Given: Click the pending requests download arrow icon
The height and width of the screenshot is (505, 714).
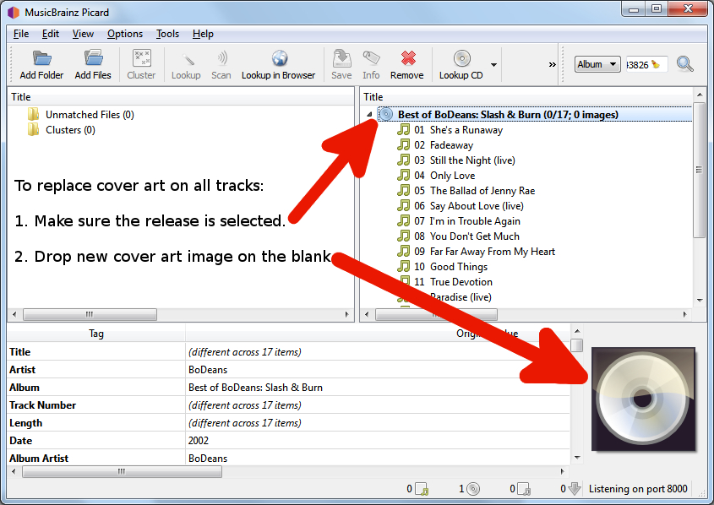Looking at the screenshot, I should click(575, 489).
